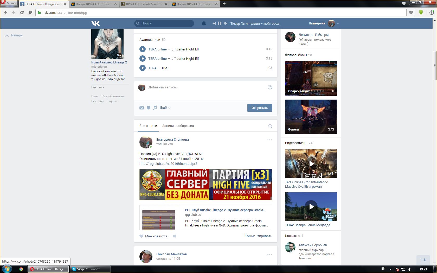The image size is (437, 273).
Task: Switch to the first Форум RPG-CLUB tab
Action: pos(93,4)
